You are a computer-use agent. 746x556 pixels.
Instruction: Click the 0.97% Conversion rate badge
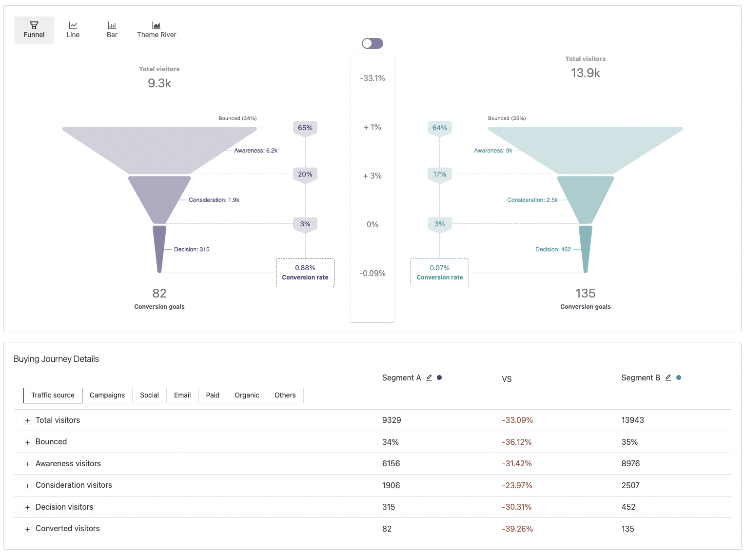439,272
